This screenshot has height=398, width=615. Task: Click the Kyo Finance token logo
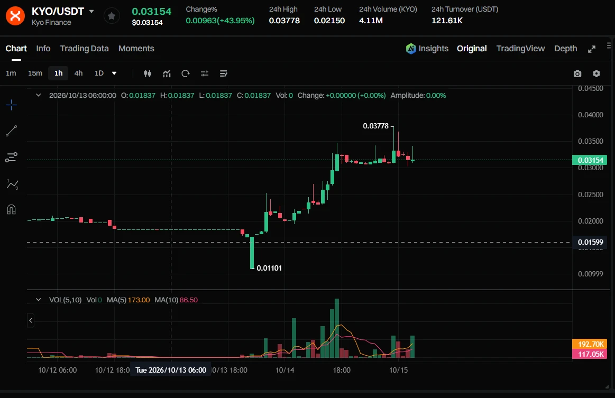pyautogui.click(x=15, y=16)
